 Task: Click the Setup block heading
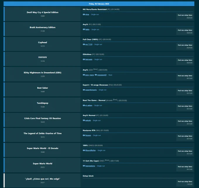[x=88, y=176]
